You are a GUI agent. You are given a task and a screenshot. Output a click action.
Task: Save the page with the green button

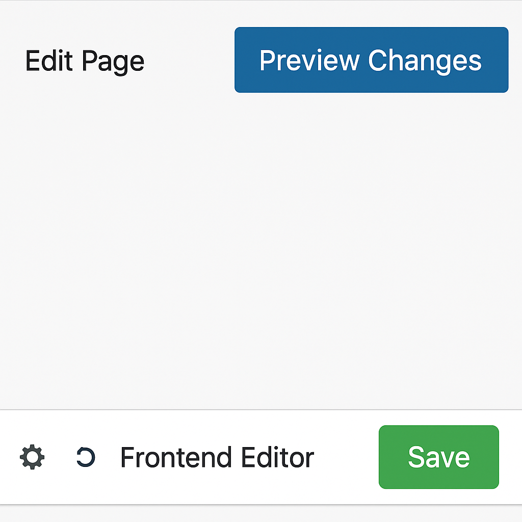tap(438, 457)
